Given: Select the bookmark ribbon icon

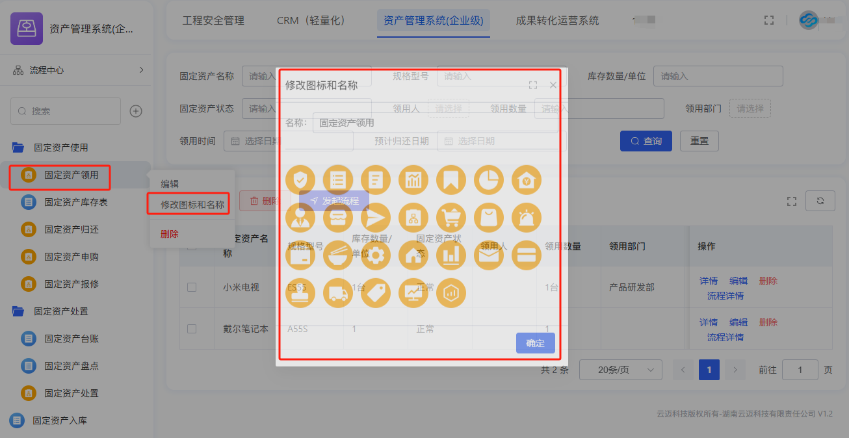Looking at the screenshot, I should pyautogui.click(x=451, y=179).
